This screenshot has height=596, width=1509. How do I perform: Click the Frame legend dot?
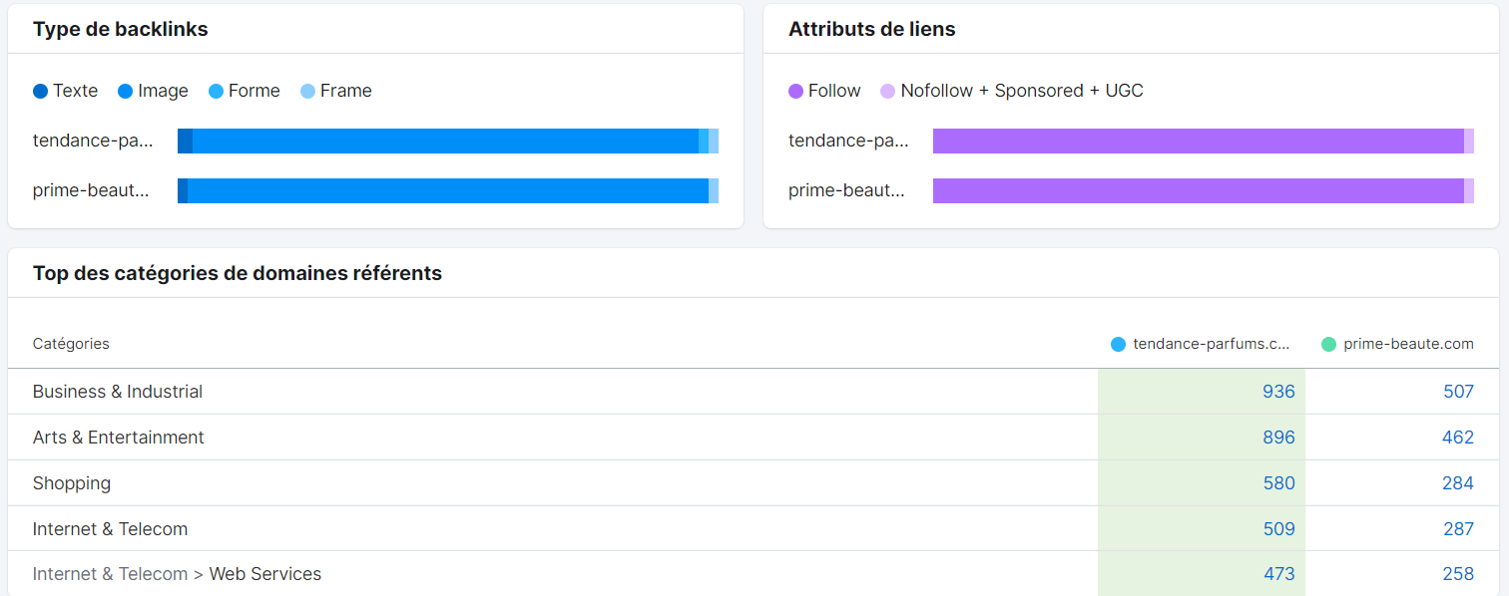click(x=307, y=91)
